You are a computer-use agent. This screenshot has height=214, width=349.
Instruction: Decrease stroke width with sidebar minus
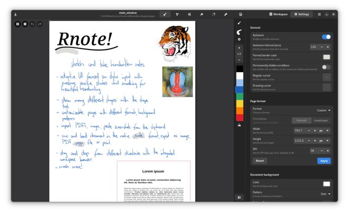pyautogui.click(x=239, y=60)
